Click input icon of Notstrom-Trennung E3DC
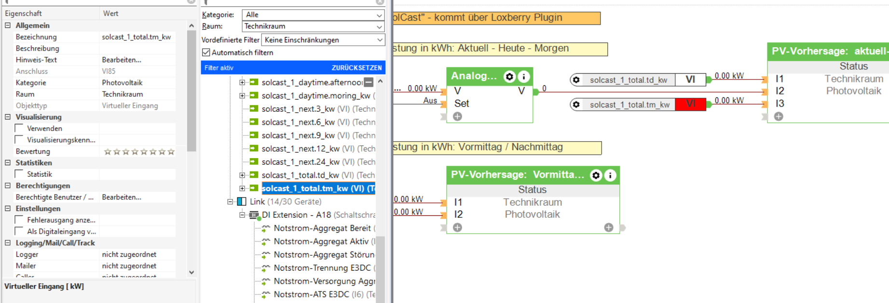 266,268
